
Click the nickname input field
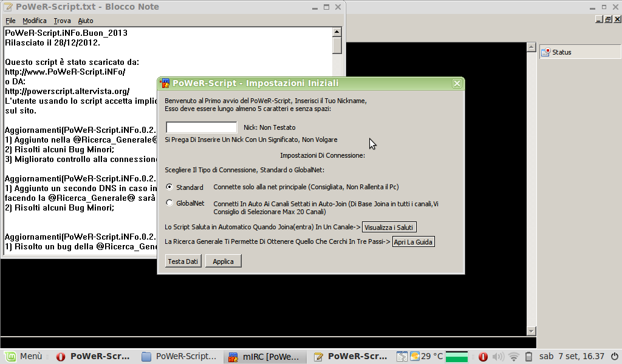point(202,127)
